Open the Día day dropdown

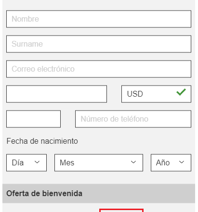point(26,162)
